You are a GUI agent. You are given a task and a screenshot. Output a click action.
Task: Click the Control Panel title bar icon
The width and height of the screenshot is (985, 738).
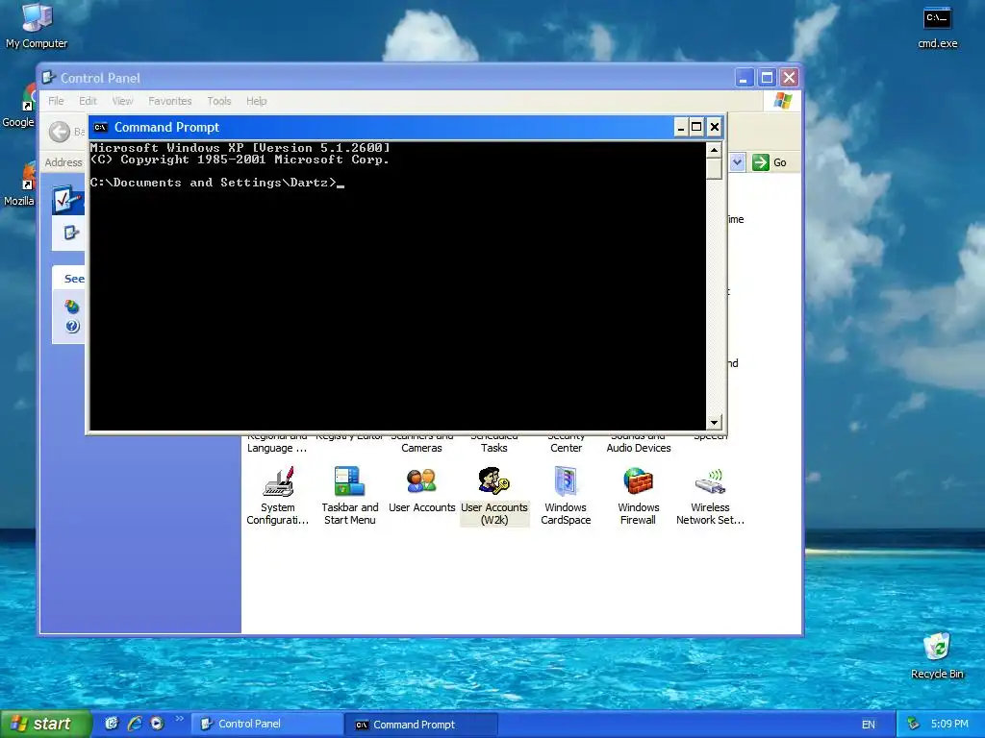(x=48, y=78)
